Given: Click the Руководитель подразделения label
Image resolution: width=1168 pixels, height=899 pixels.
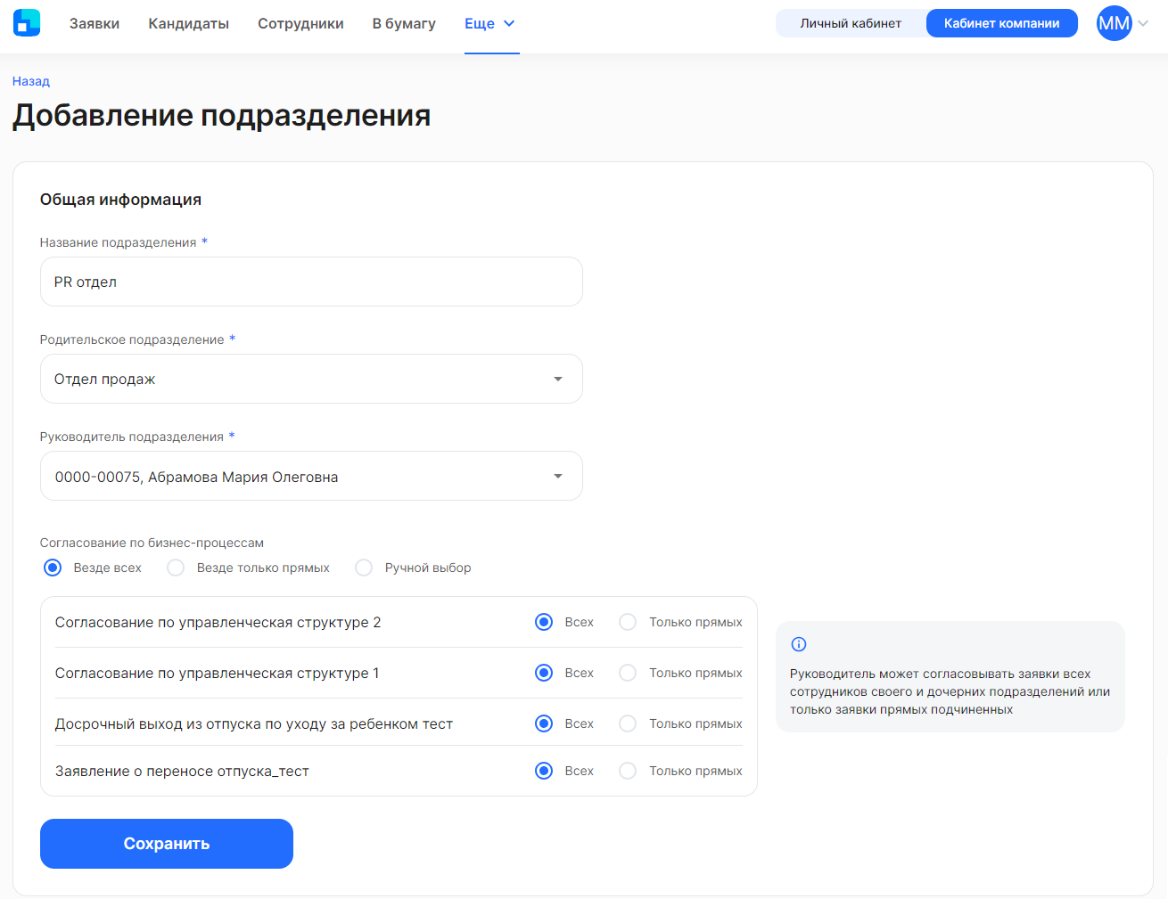Looking at the screenshot, I should pyautogui.click(x=132, y=437).
